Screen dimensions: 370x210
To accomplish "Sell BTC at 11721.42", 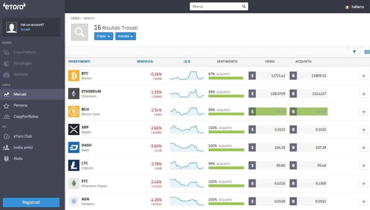I will (x=268, y=76).
